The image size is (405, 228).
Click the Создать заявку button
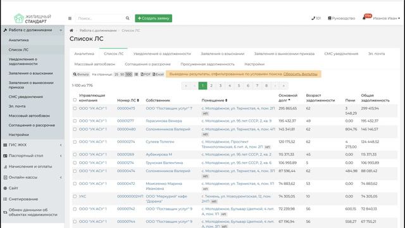pos(153,18)
